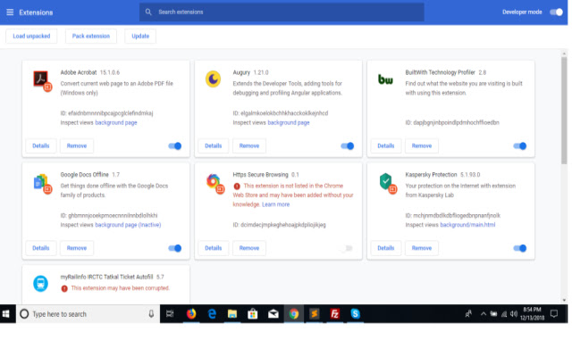Click the Search extensions field
The height and width of the screenshot is (357, 572).
pyautogui.click(x=282, y=12)
